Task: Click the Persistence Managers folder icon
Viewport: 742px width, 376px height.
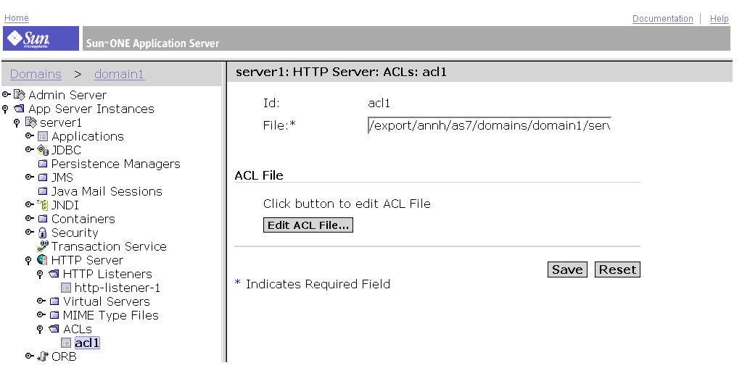Action: [x=43, y=164]
